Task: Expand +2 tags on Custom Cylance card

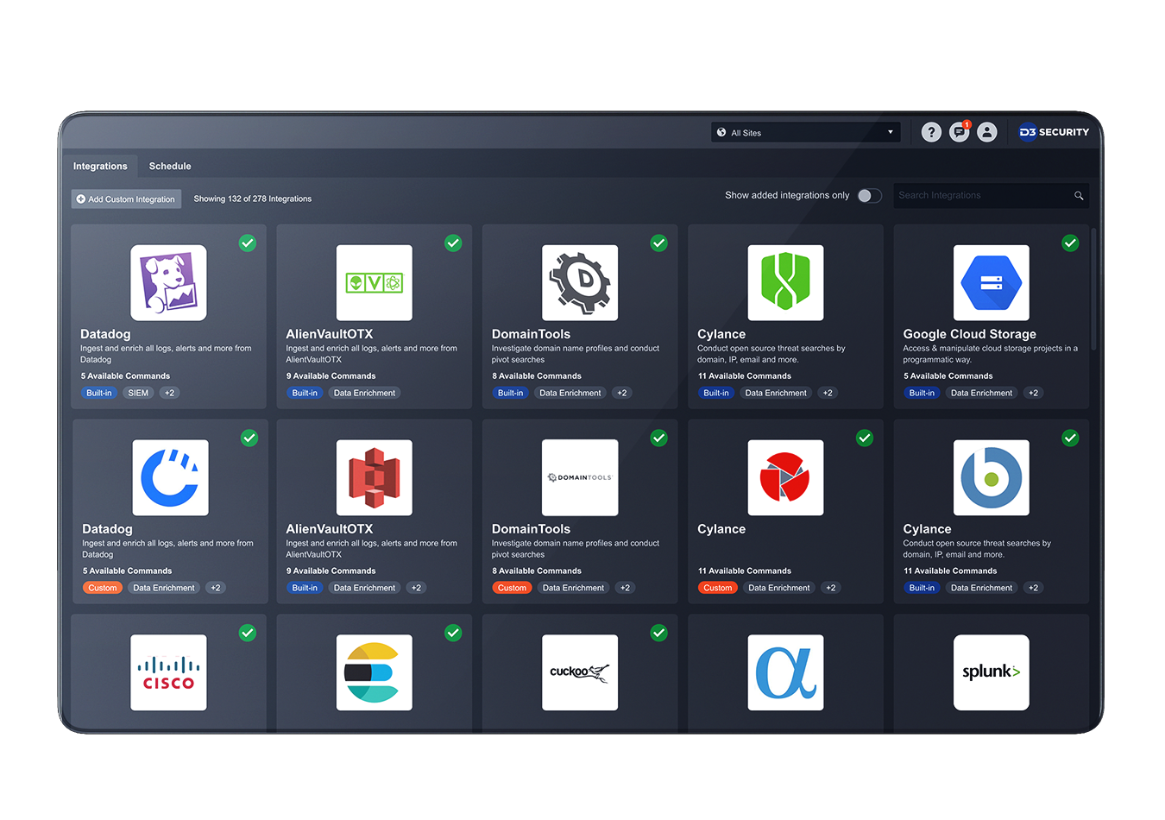Action: click(831, 588)
